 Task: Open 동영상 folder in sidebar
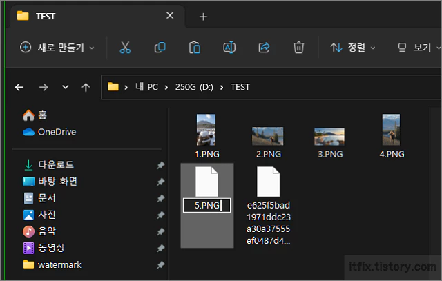(44, 248)
